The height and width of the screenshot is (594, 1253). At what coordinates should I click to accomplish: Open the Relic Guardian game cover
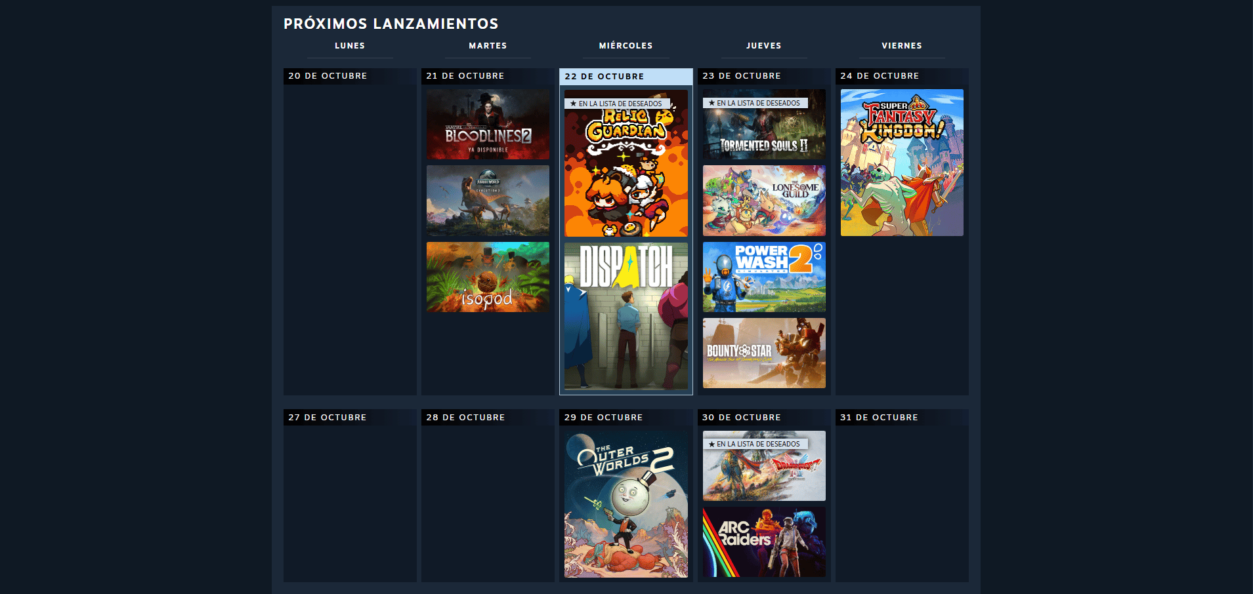(626, 163)
